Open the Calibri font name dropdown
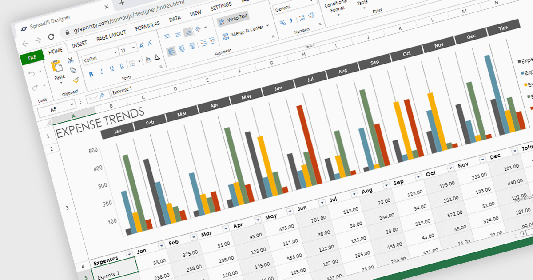The image size is (533, 280). (115, 52)
